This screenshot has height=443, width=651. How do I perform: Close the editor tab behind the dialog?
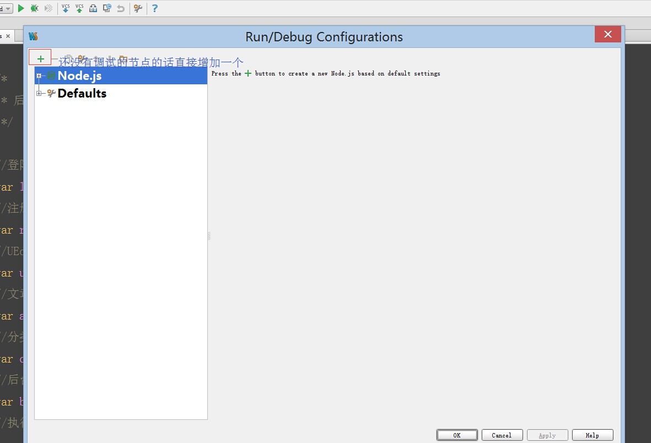click(8, 36)
